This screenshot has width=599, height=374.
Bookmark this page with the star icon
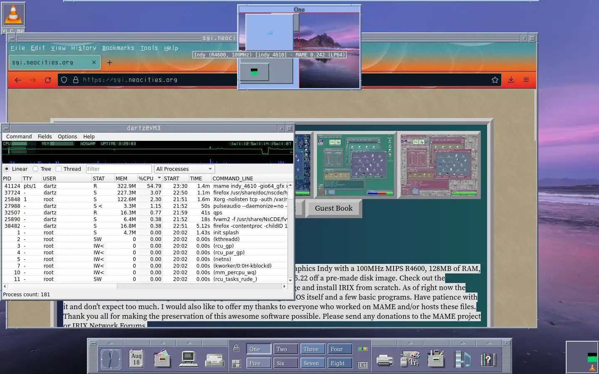(x=495, y=80)
